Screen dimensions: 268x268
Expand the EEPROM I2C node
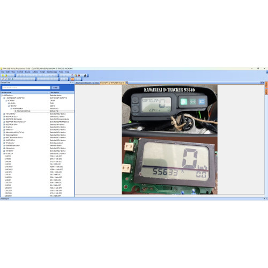[x=4, y=116]
